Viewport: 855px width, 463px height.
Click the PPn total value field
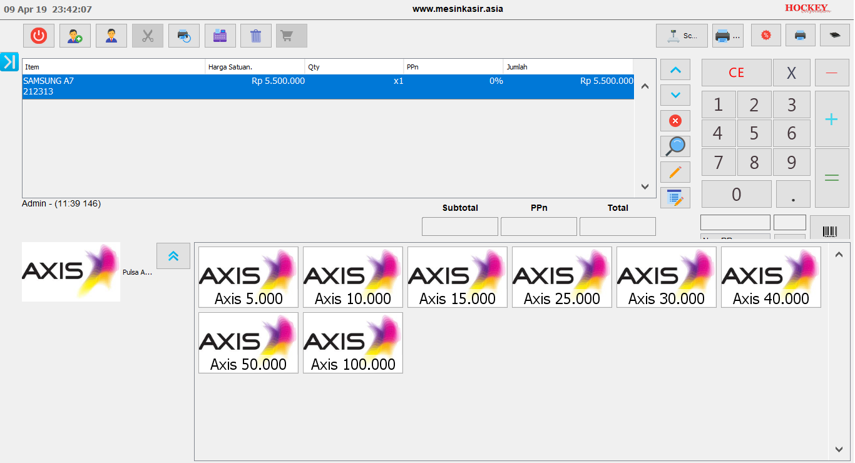coord(539,226)
